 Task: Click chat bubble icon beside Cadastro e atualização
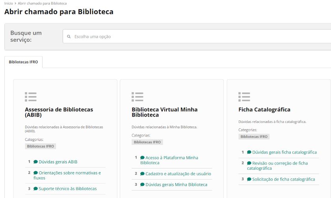[142, 174]
